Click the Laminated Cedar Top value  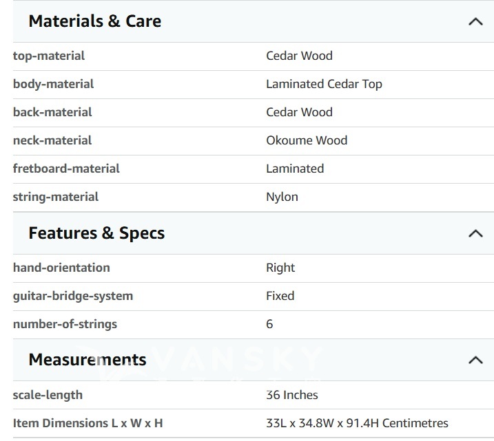click(324, 84)
